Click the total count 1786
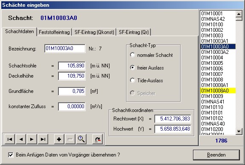Viewport: 245px width, 165px height. tap(221, 141)
